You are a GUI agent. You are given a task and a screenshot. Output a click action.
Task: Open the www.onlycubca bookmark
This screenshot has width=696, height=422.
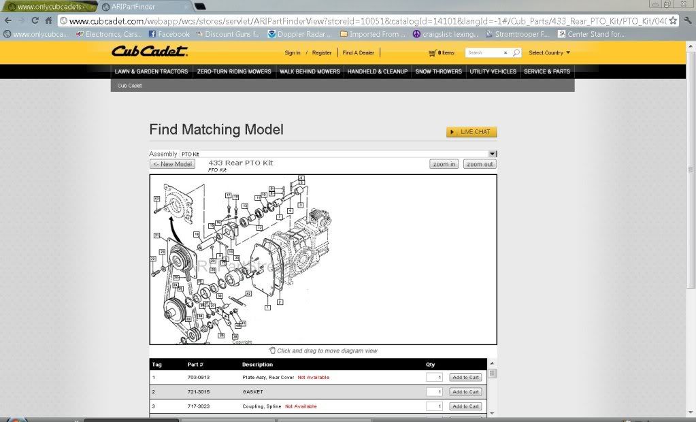coord(35,34)
